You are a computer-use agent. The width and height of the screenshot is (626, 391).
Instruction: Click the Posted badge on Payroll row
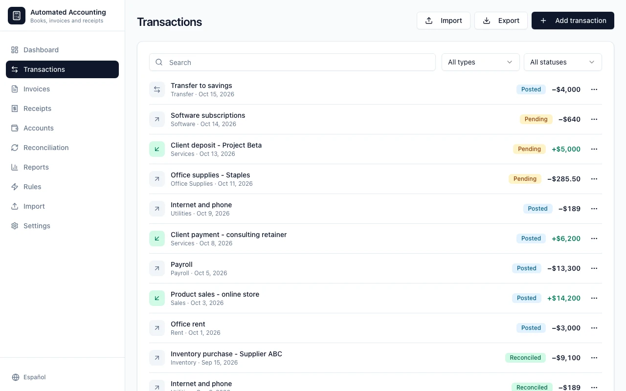527,268
